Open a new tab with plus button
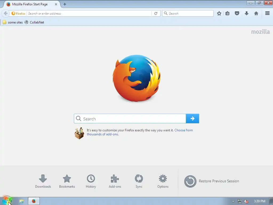The height and width of the screenshot is (205, 273). (65, 4)
